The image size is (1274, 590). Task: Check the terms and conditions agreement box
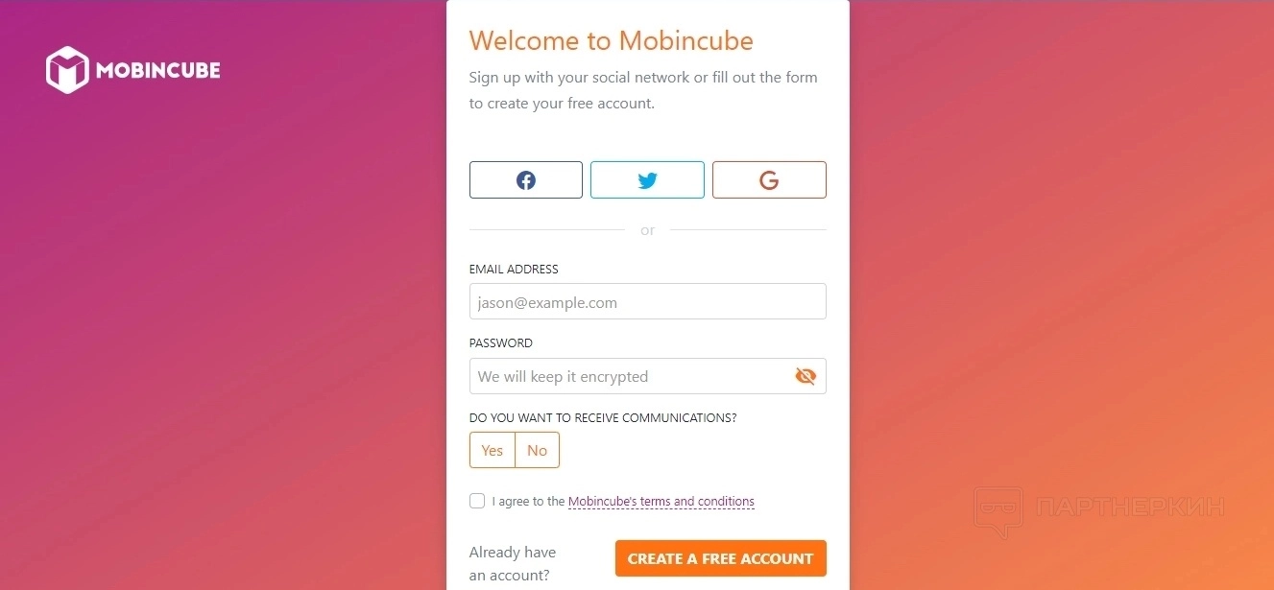(477, 501)
